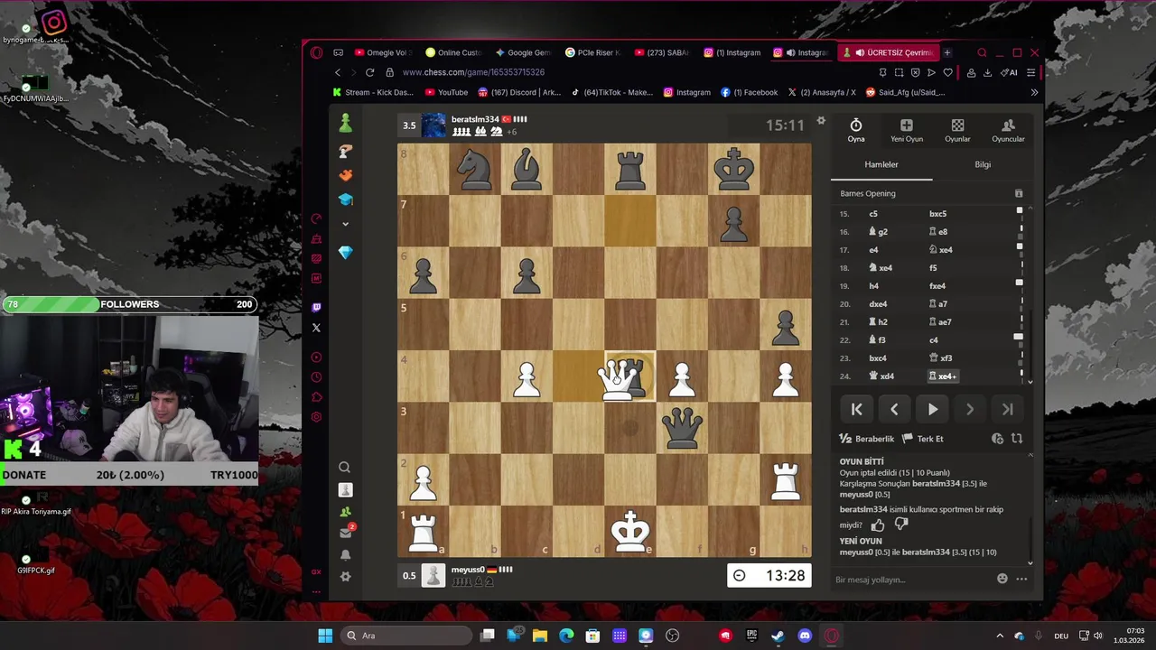
Task: Open Opera browser downloads icon
Action: pyautogui.click(x=987, y=72)
